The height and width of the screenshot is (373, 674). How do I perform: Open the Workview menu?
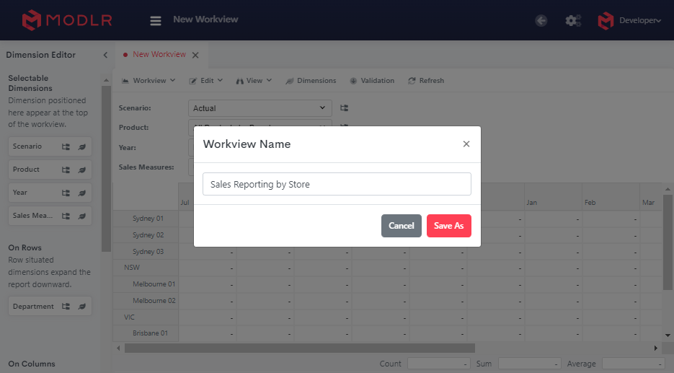(x=148, y=81)
